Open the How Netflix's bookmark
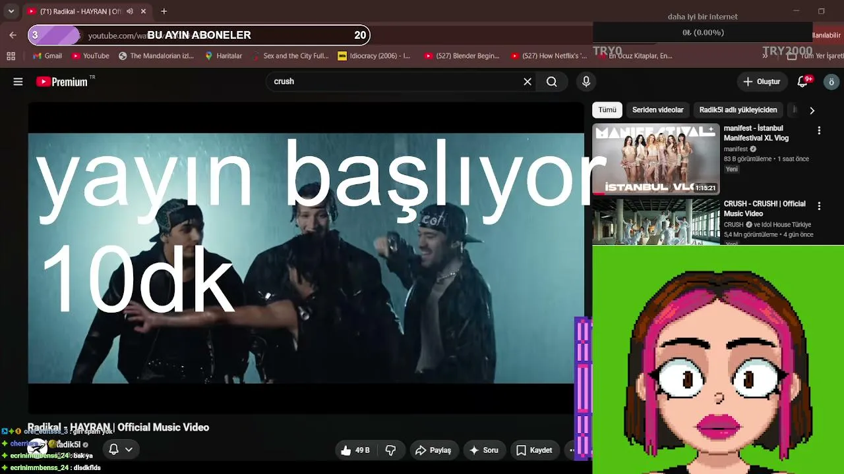 549,56
